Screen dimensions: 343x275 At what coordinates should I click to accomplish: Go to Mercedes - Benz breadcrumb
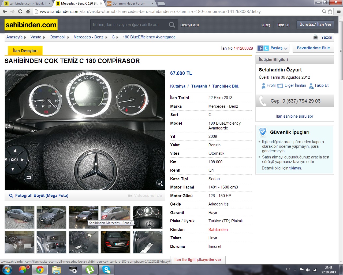[88, 37]
